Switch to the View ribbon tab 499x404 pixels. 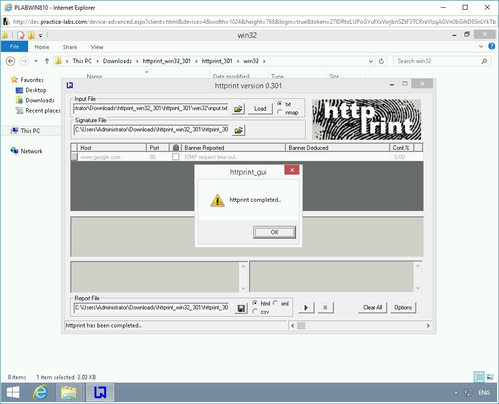(x=97, y=47)
